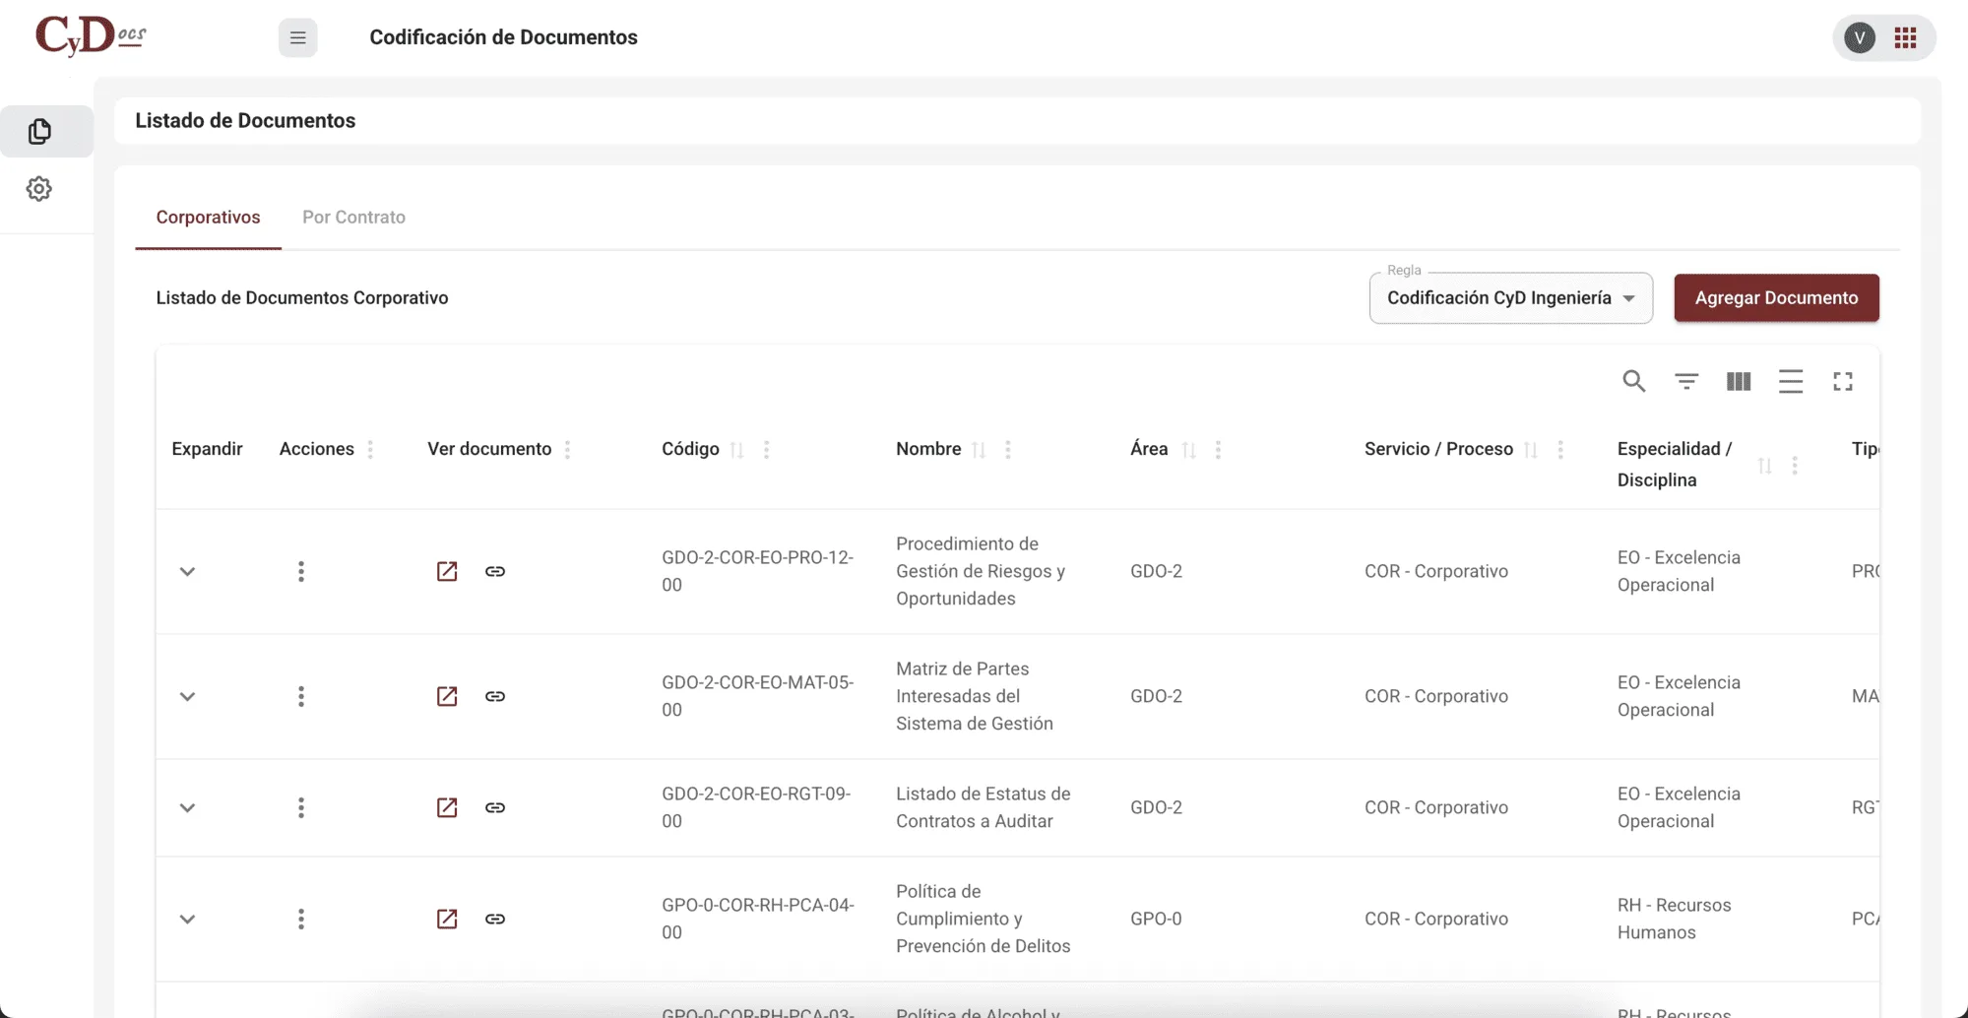Enter fullscreen view of the table
Viewport: 1968px width, 1018px height.
(x=1843, y=381)
